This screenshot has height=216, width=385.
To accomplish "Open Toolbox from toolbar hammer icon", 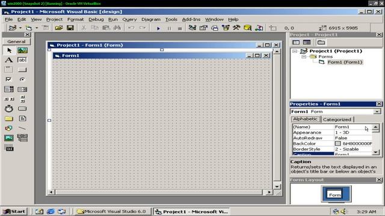I will [x=236, y=28].
